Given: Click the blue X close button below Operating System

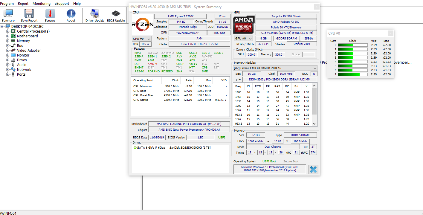Looking at the screenshot, I should (x=313, y=169).
